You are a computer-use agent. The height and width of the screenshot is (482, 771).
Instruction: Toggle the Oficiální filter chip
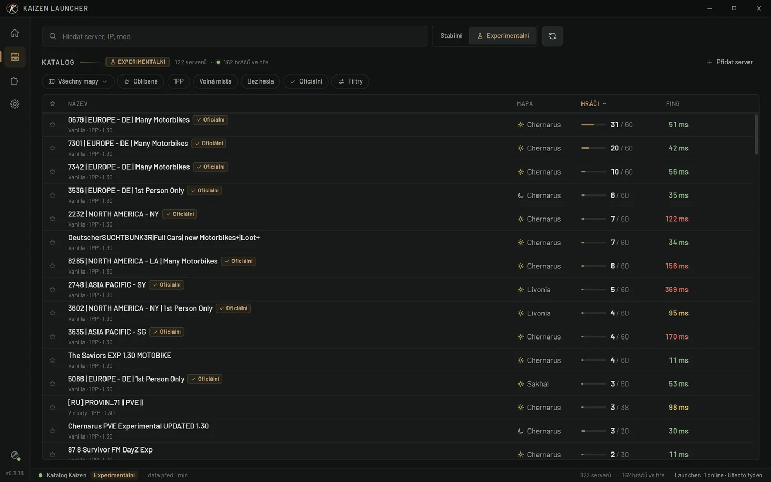pyautogui.click(x=306, y=81)
